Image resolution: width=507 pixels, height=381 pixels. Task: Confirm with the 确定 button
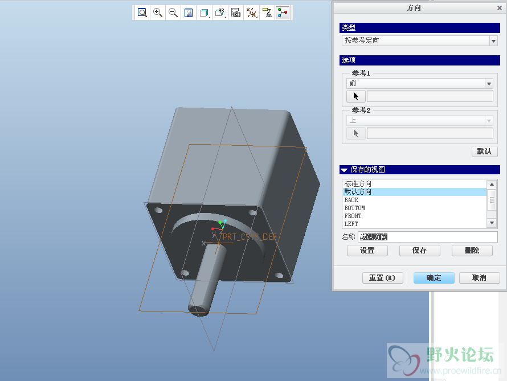click(434, 278)
